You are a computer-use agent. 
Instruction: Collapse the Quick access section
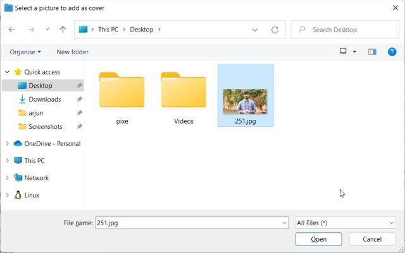click(x=7, y=72)
